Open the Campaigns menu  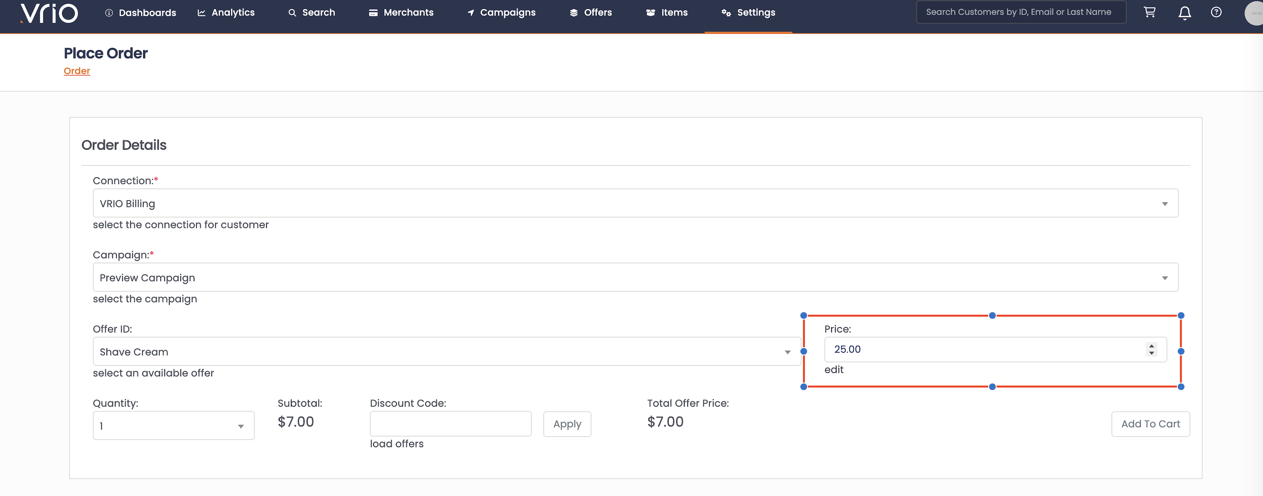click(501, 13)
